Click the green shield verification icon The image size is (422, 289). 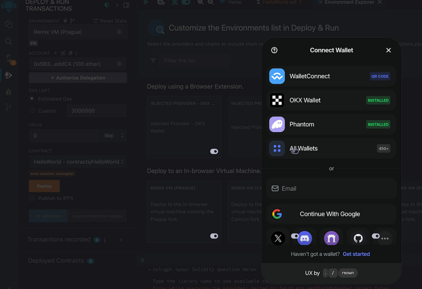(107, 5)
